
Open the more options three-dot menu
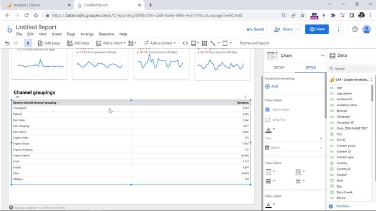point(338,29)
